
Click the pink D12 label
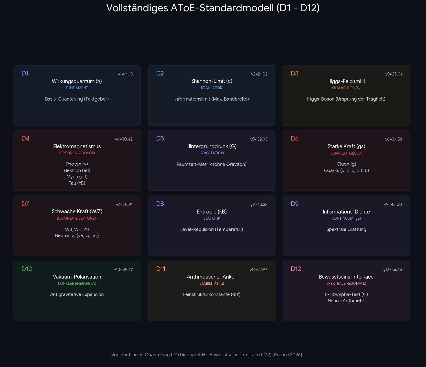pos(296,269)
